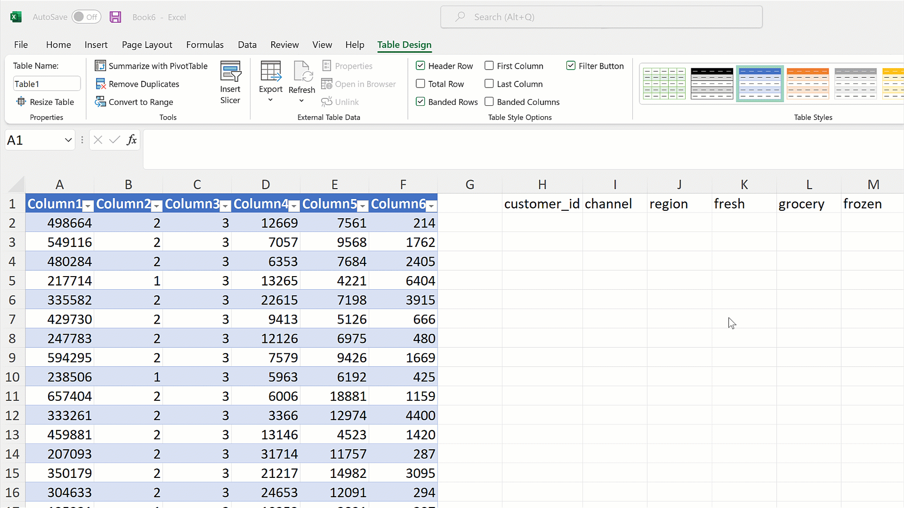Click the Summarize with PivotTable icon

pos(100,65)
